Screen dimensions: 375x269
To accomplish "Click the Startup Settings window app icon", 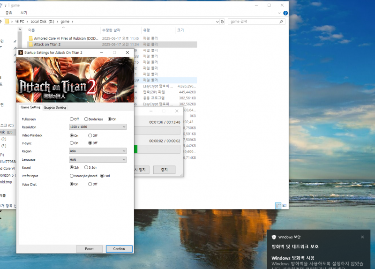I will click(x=21, y=52).
